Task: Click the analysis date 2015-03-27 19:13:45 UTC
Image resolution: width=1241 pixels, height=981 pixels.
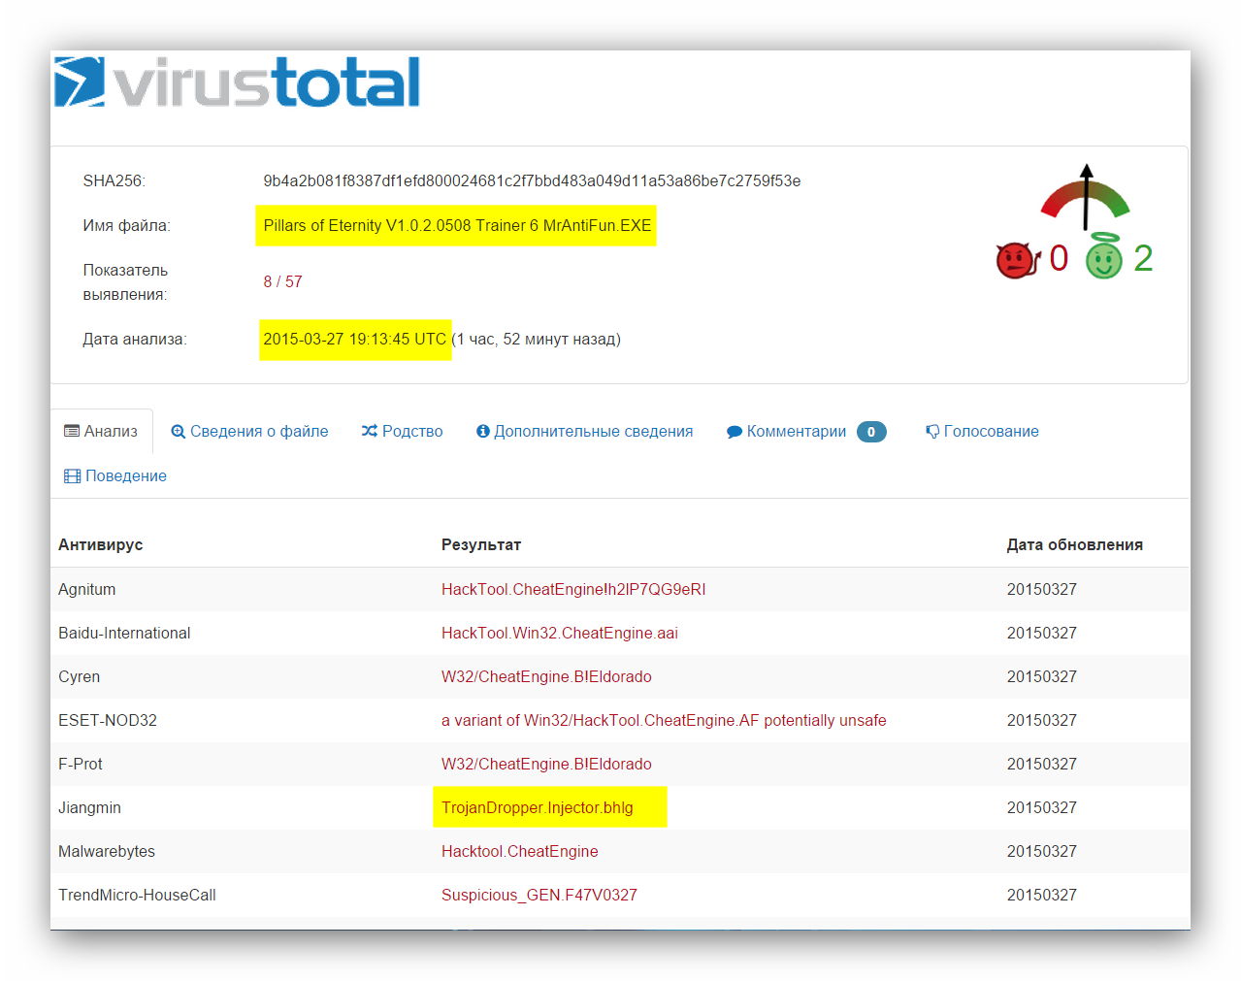Action: click(x=354, y=339)
